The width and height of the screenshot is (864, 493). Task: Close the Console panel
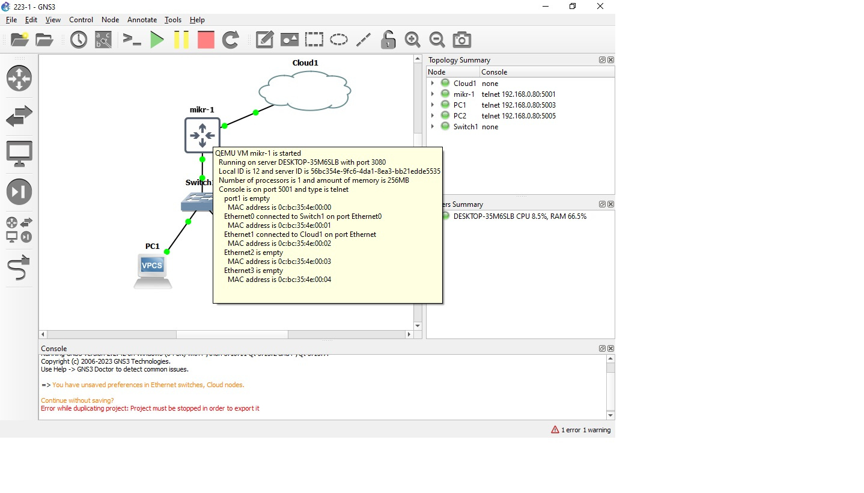(x=610, y=349)
